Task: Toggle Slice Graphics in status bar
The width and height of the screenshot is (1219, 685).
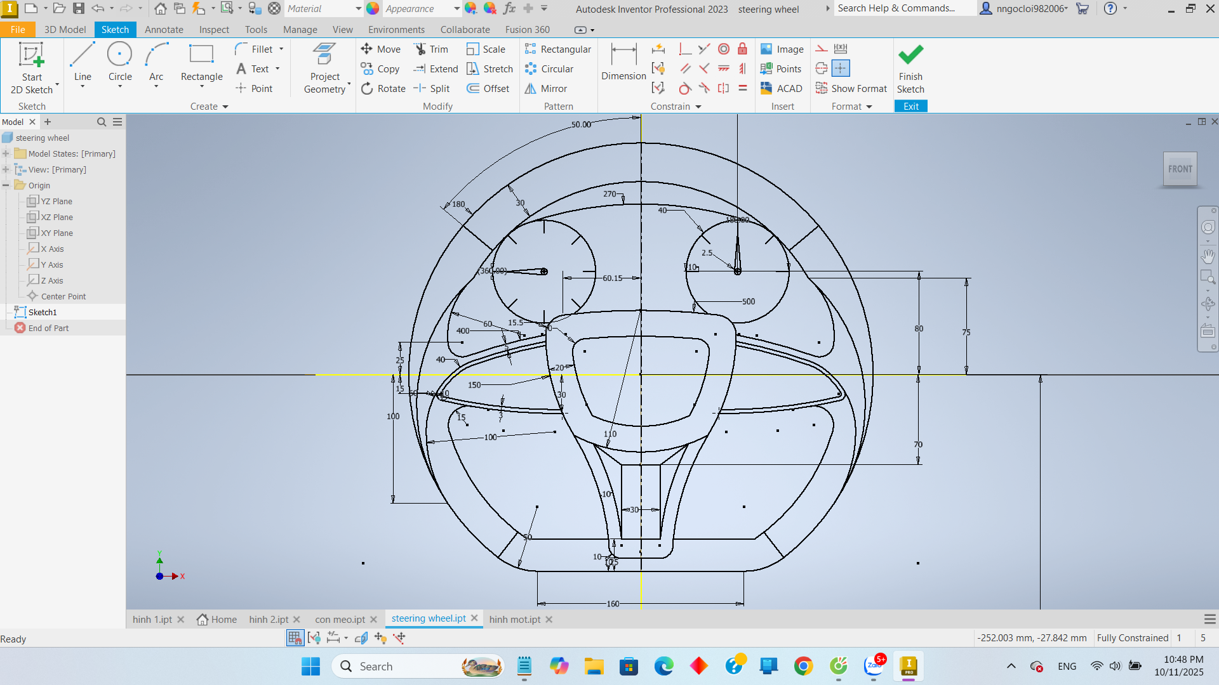Action: [x=361, y=638]
